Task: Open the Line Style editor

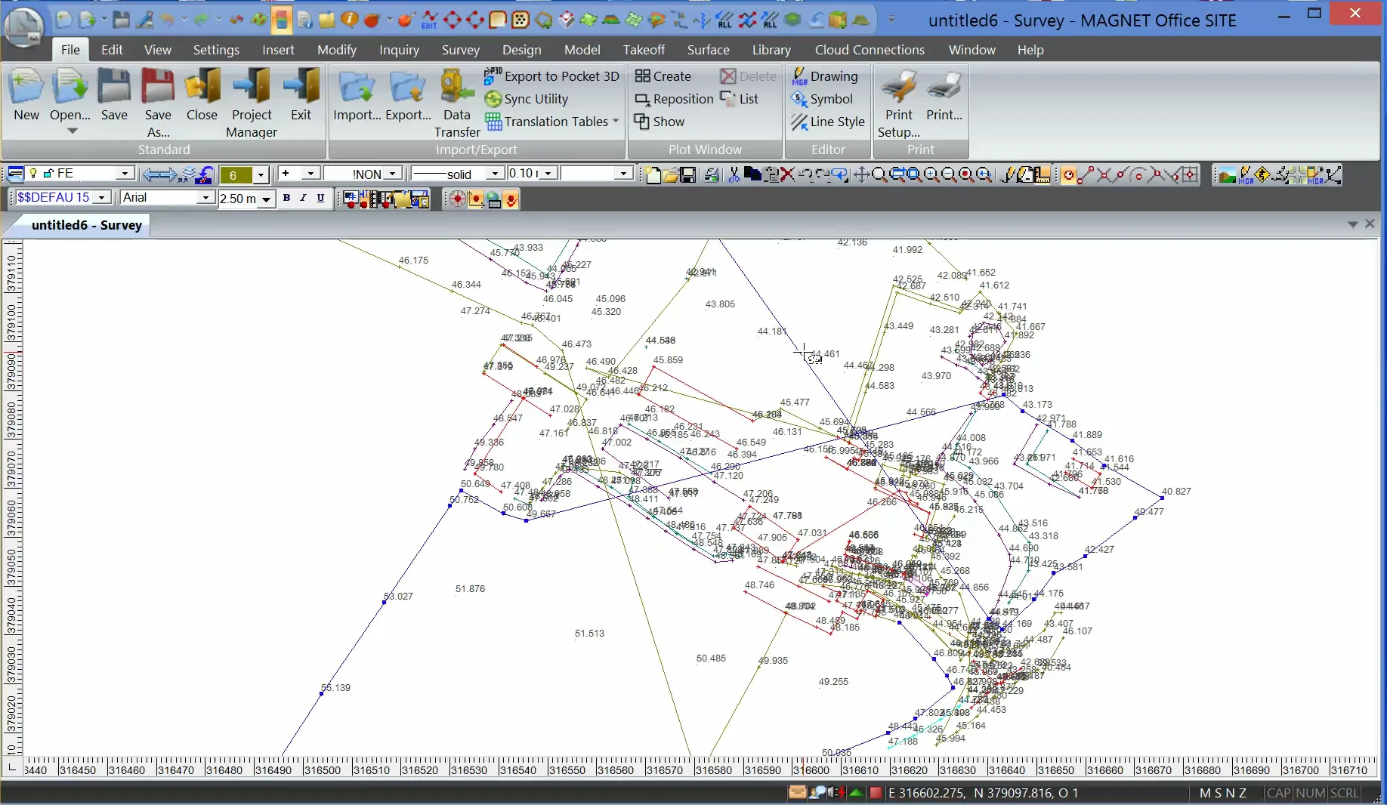Action: pos(827,122)
